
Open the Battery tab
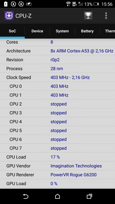pos(87,31)
